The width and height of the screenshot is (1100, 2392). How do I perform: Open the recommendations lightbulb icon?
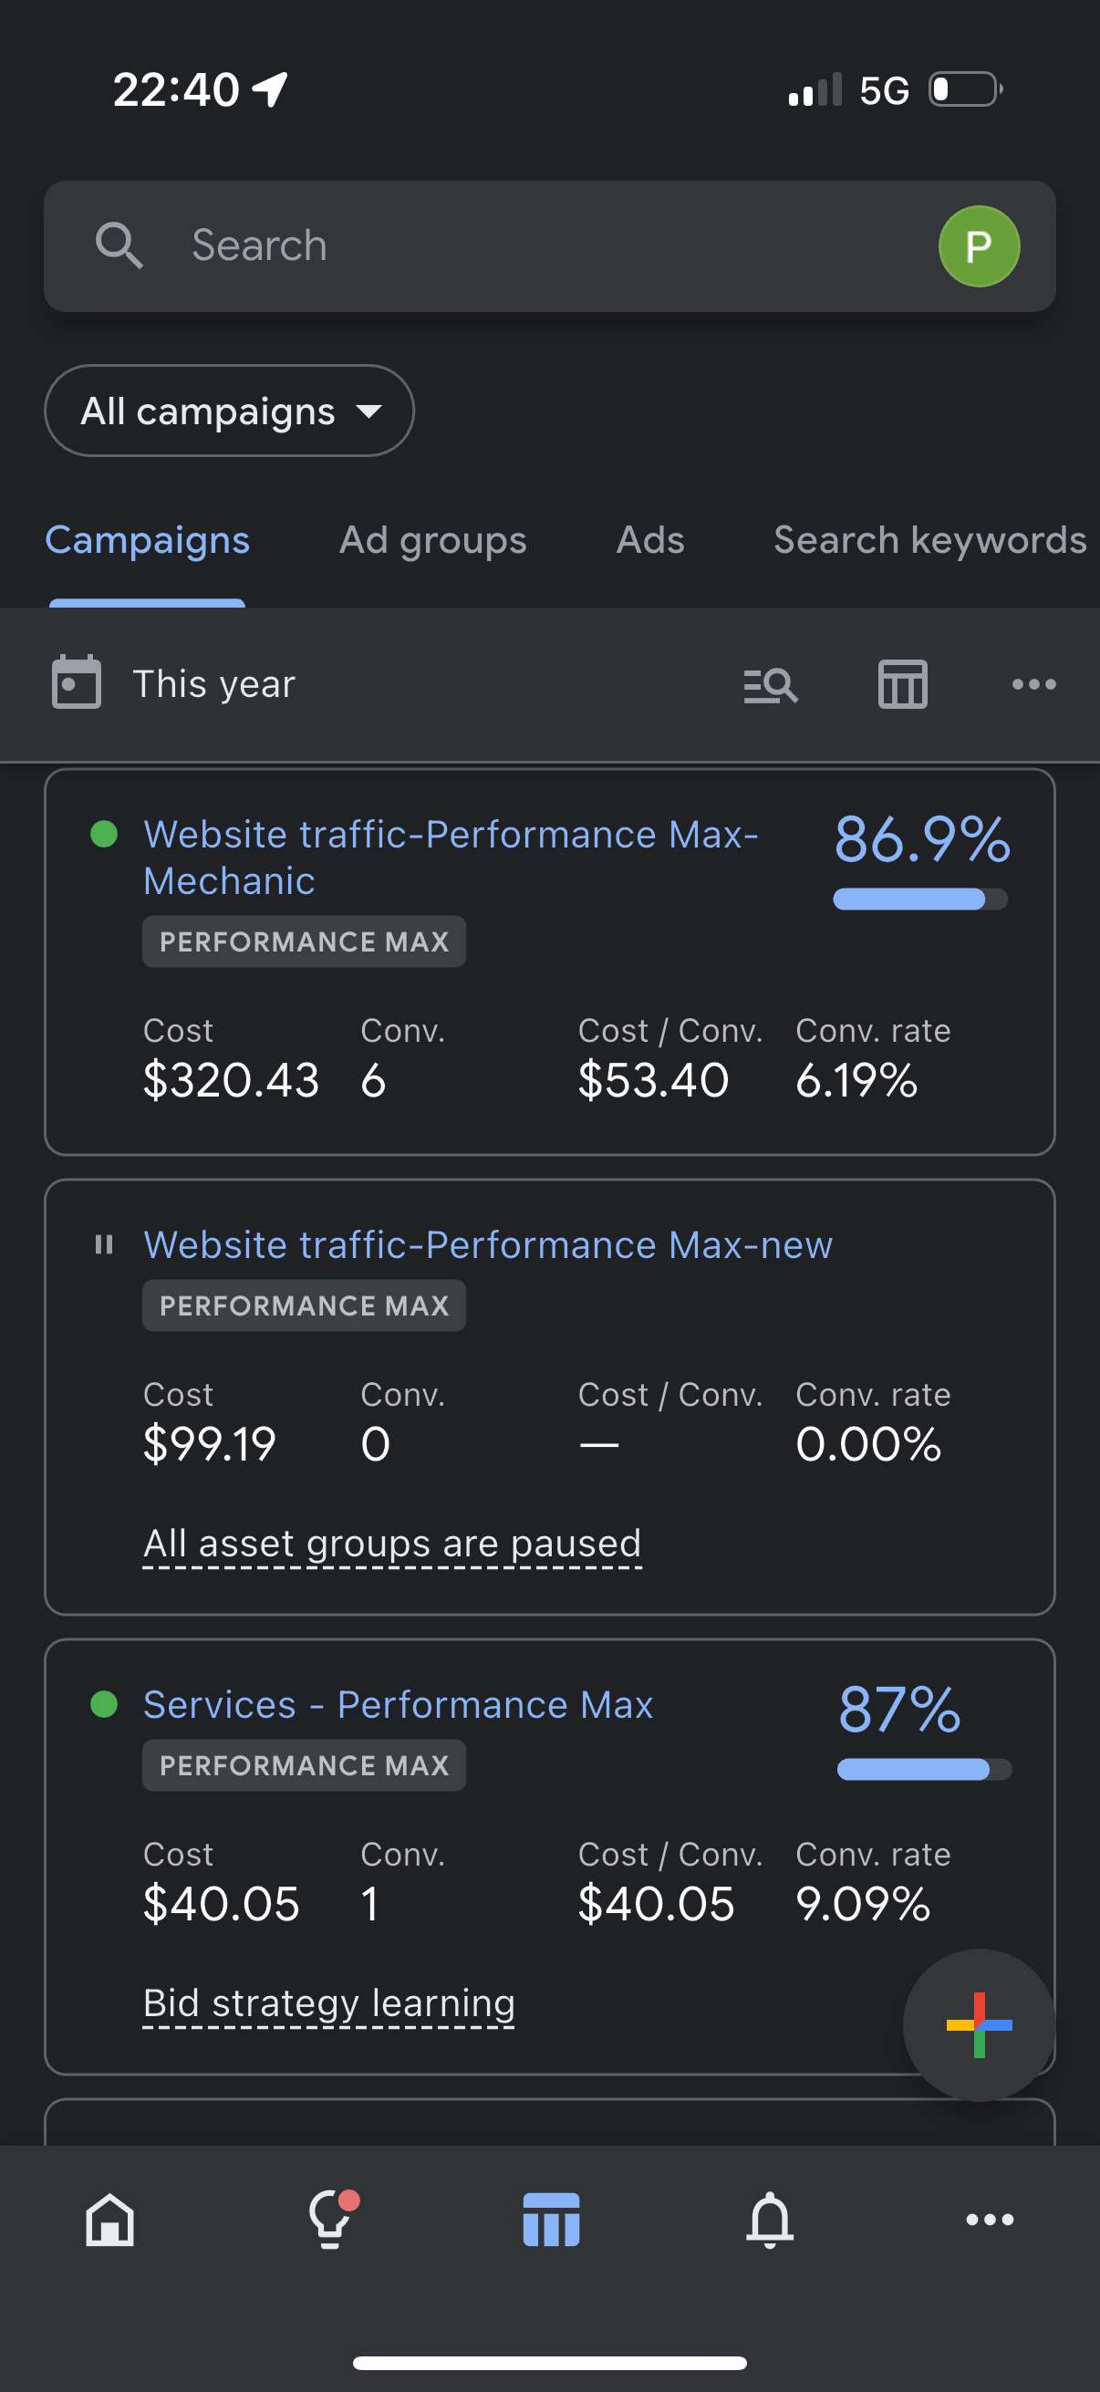point(329,2220)
